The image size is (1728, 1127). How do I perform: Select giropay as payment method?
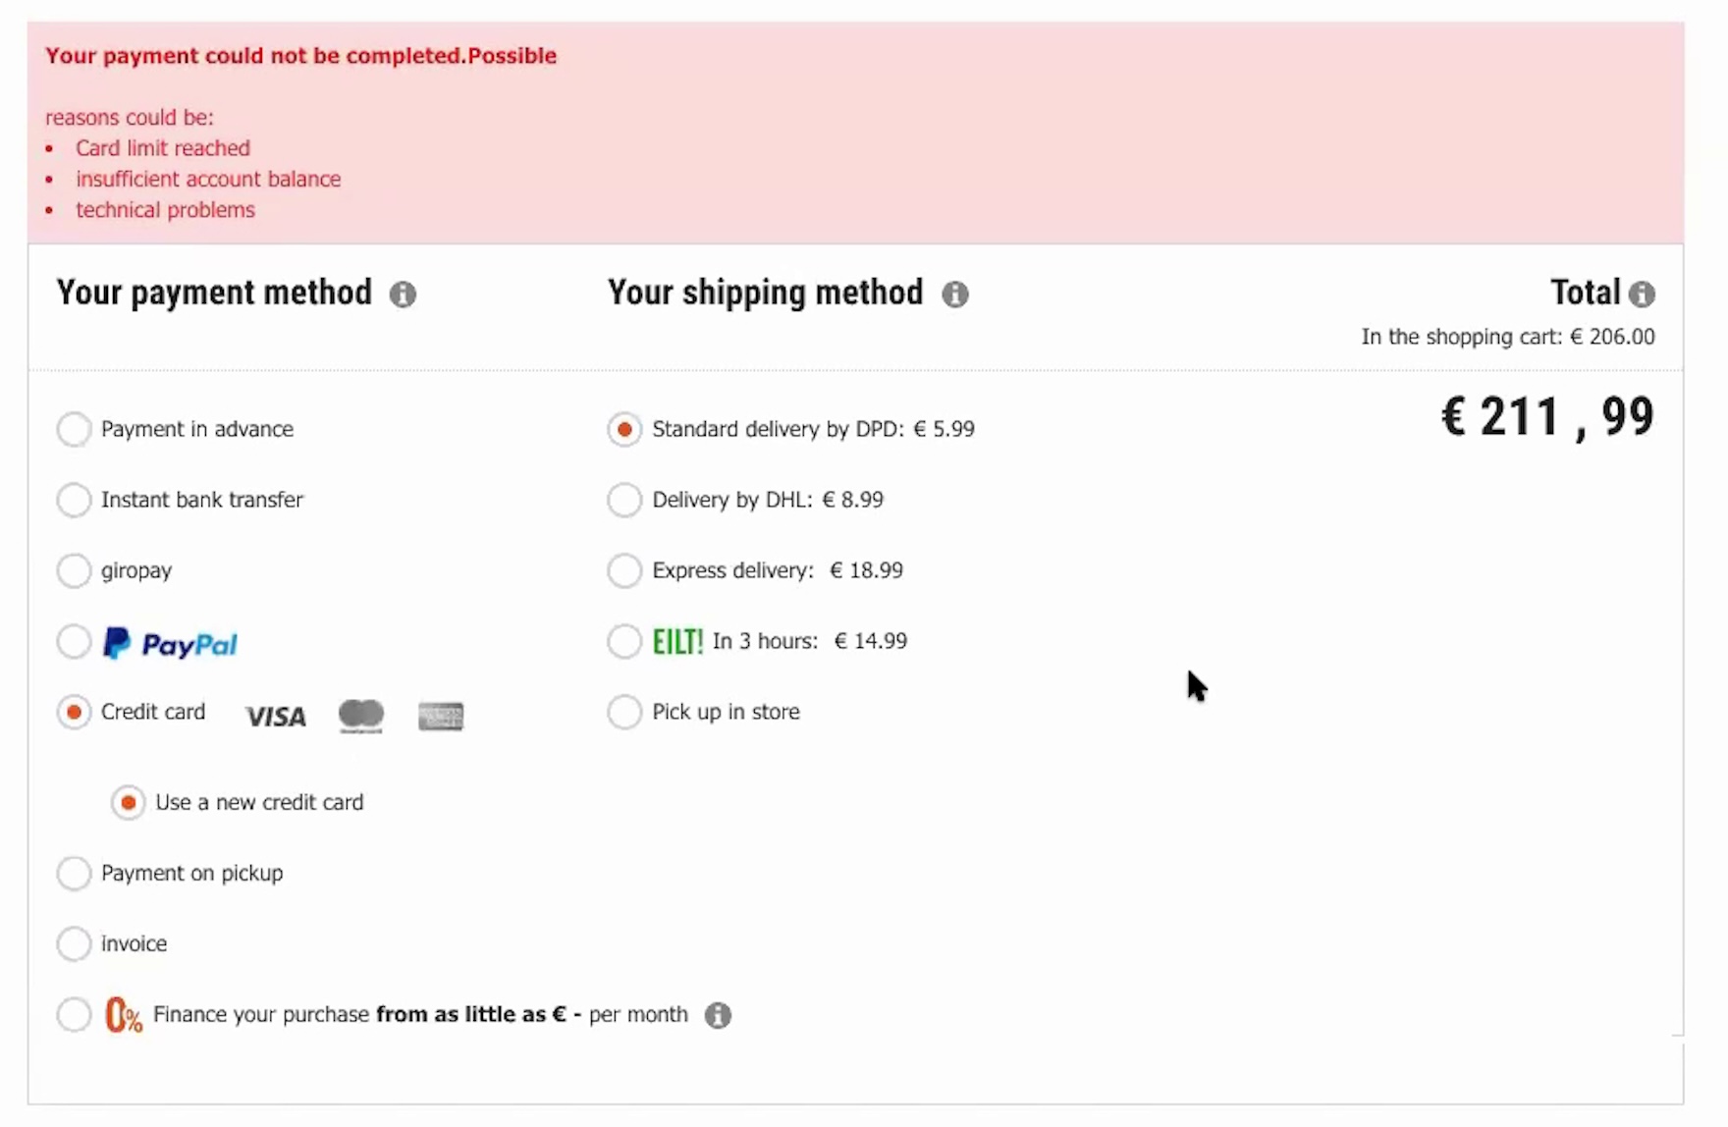[x=74, y=570]
